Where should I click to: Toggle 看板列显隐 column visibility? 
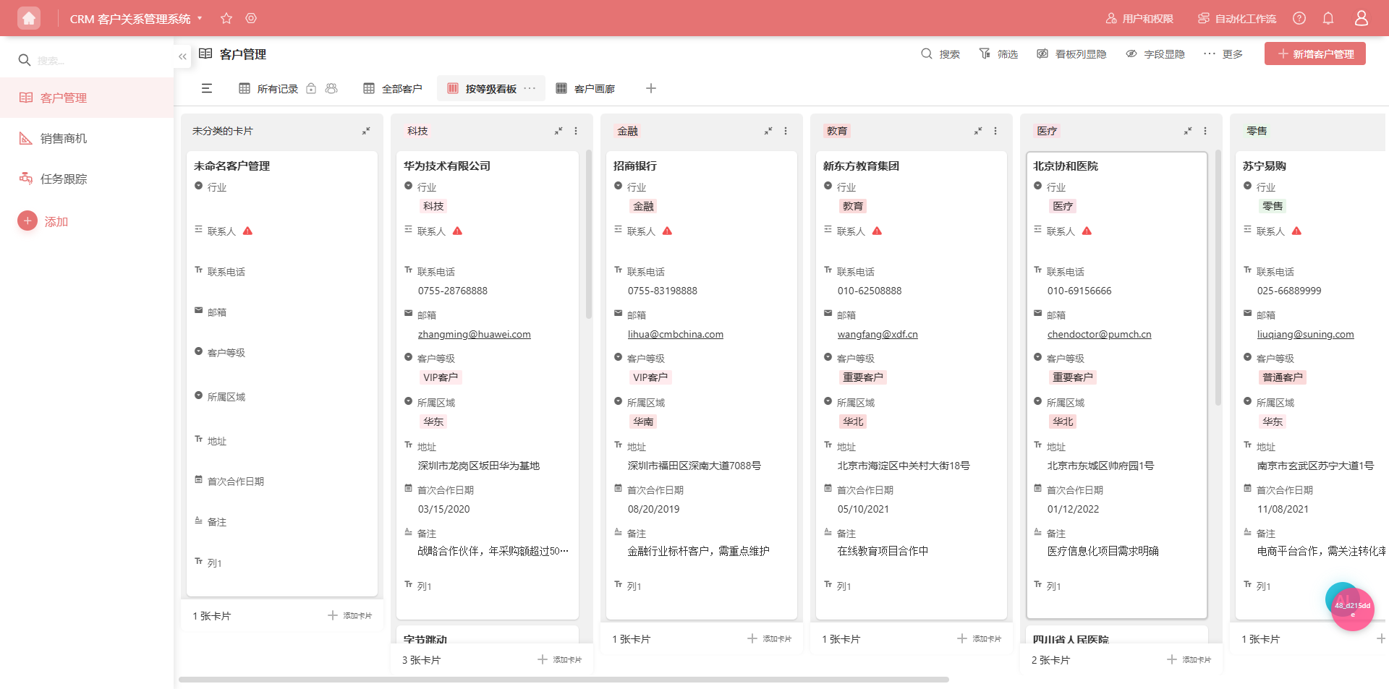1071,54
